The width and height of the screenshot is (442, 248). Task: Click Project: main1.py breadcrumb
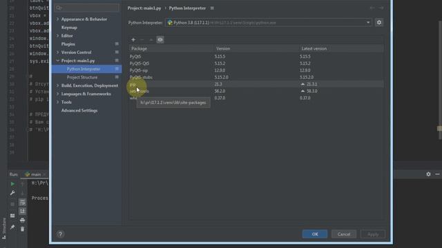click(144, 8)
